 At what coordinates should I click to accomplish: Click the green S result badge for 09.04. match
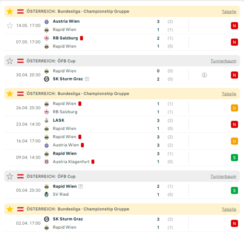tap(234, 158)
